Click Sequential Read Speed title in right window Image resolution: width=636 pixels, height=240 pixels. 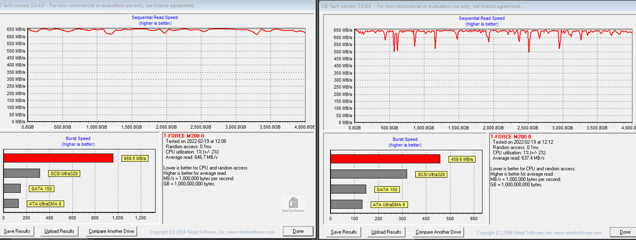(482, 18)
